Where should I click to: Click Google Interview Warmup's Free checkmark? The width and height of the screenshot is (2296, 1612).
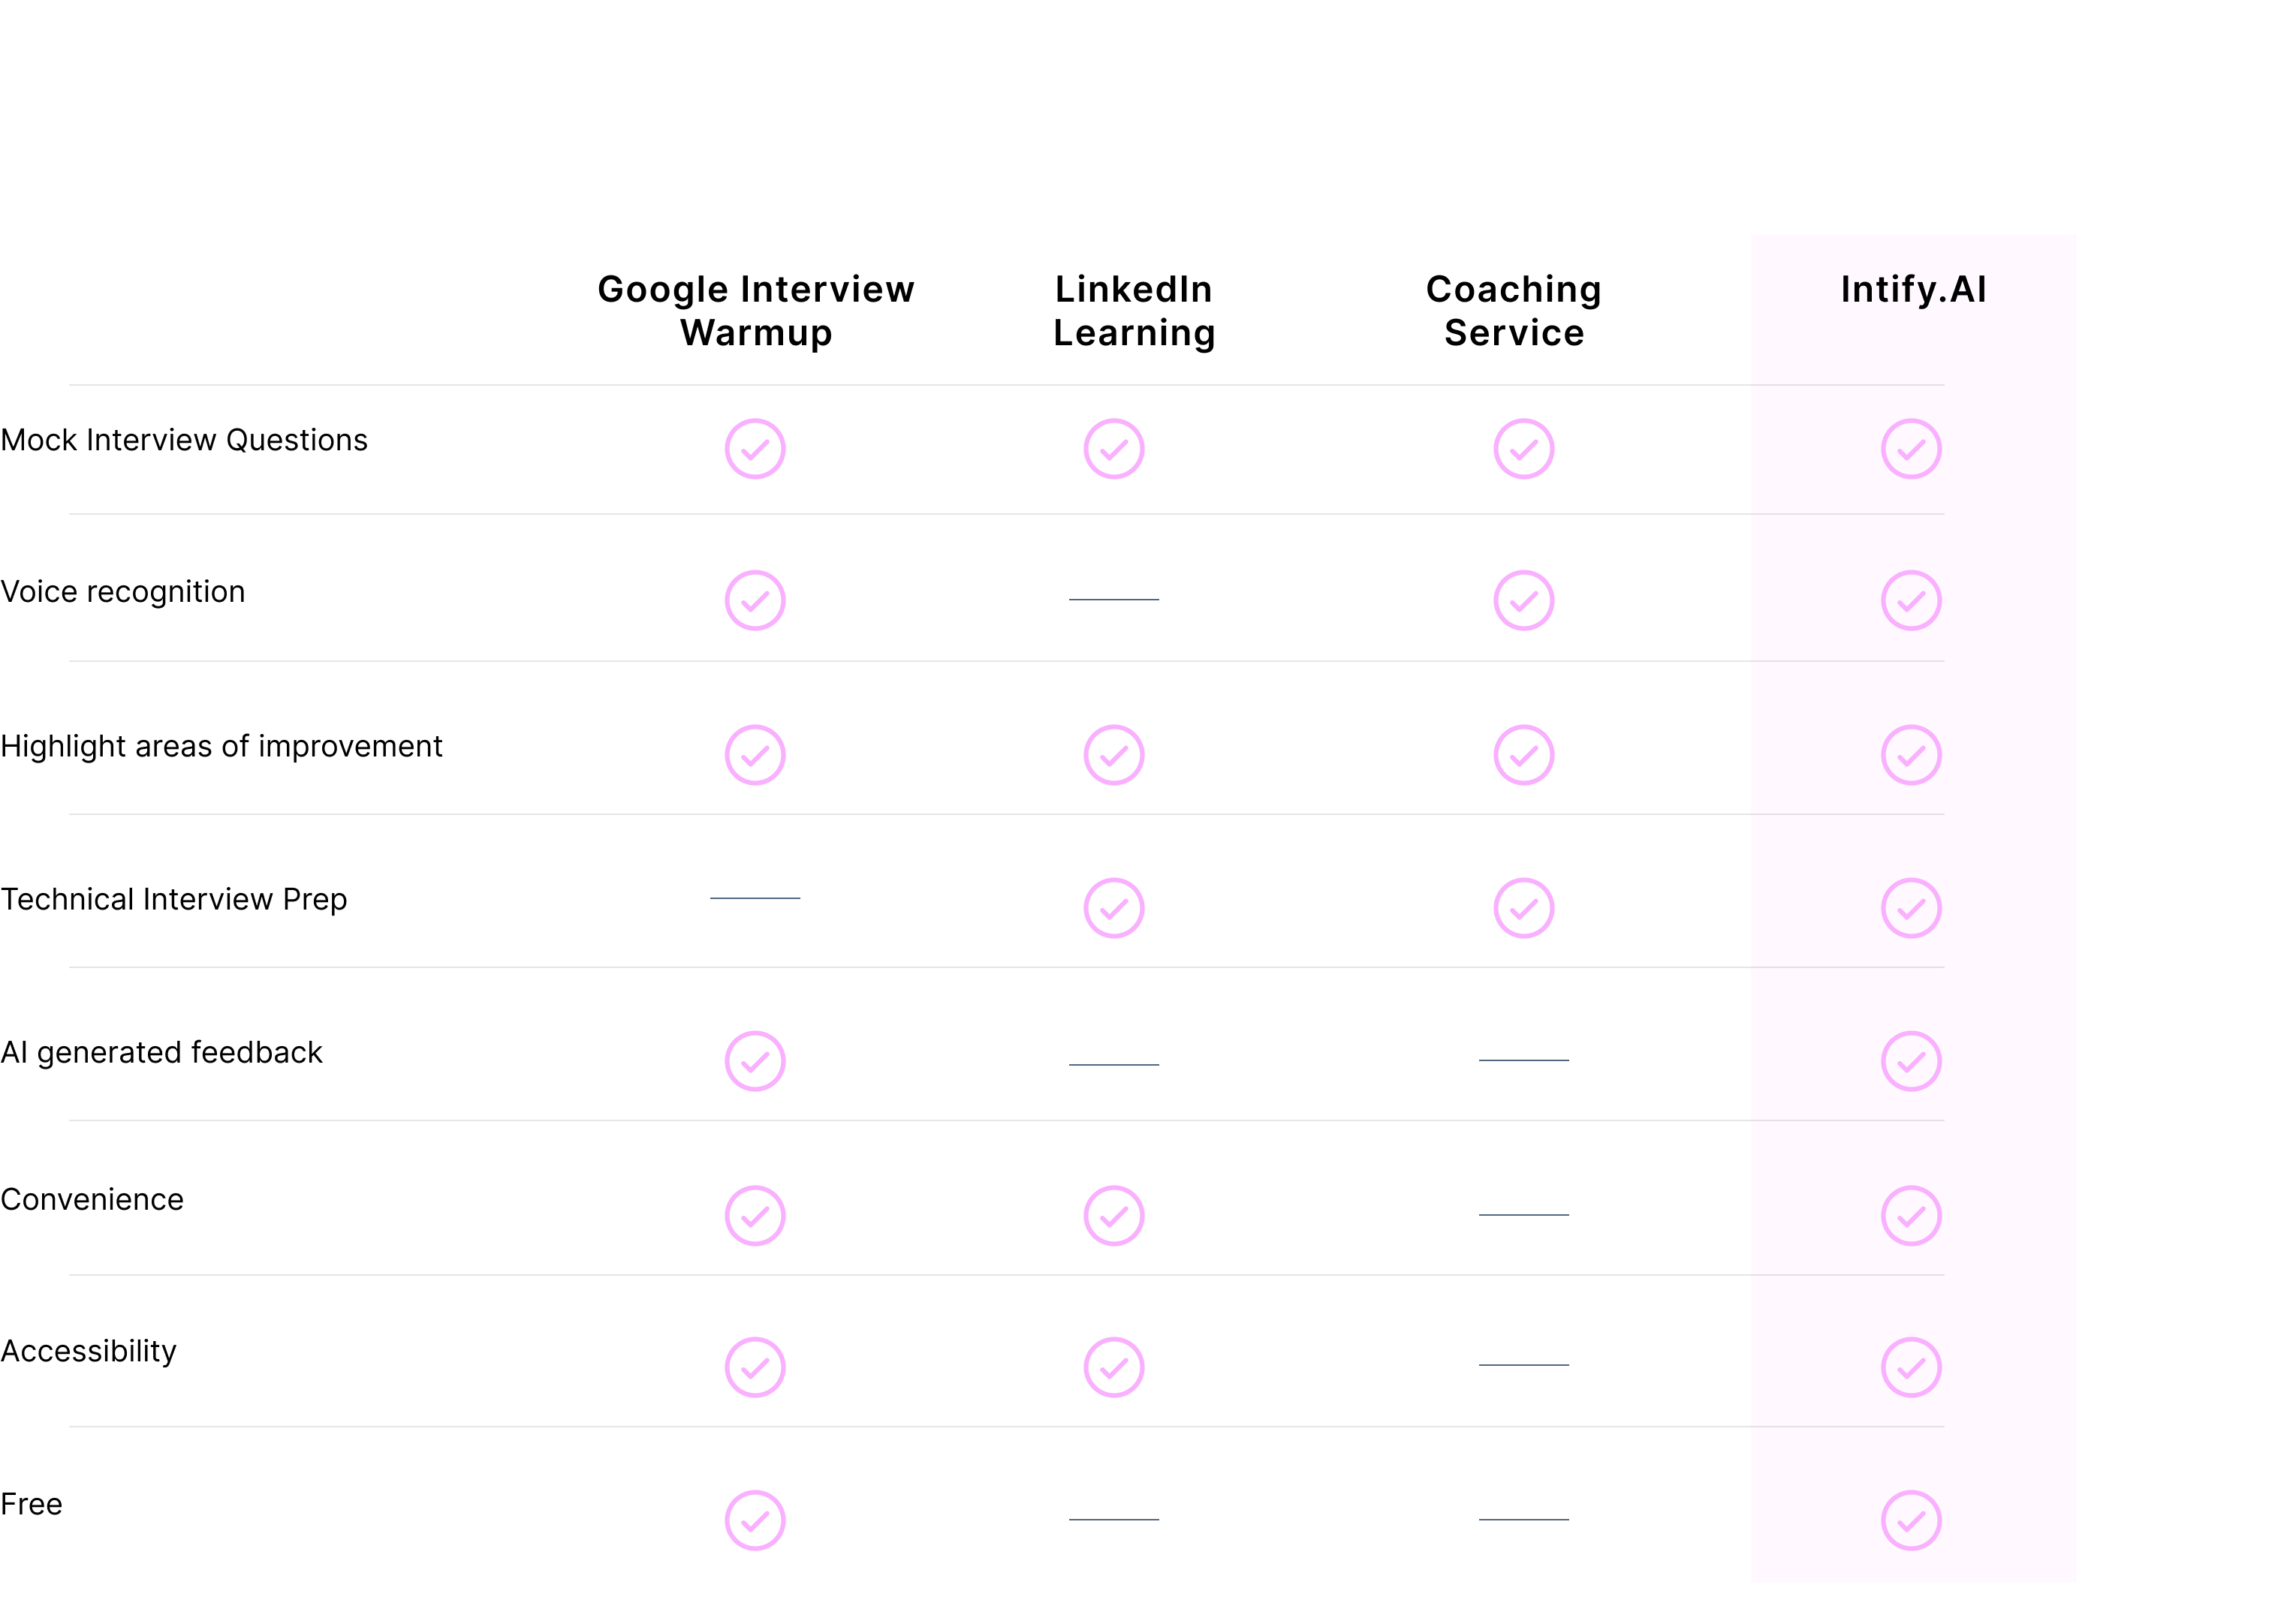pos(755,1520)
